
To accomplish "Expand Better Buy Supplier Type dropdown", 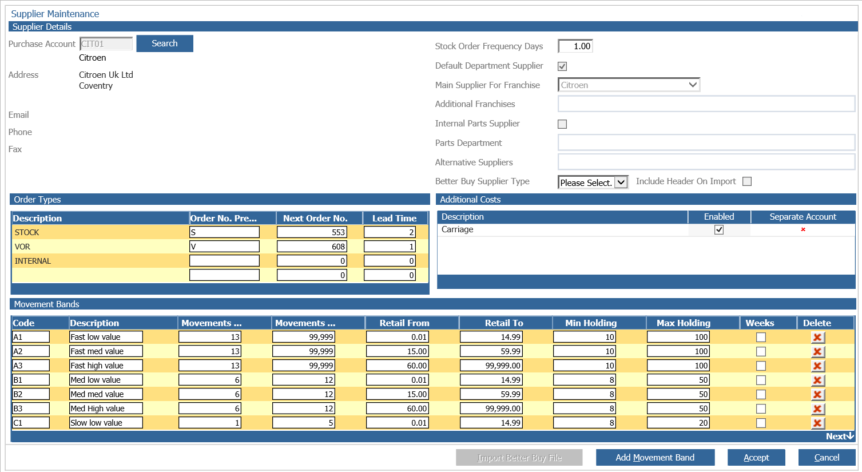I will pyautogui.click(x=593, y=183).
